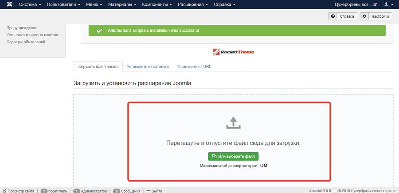Select the Загрузить файл пакета tab
Viewport: 399px width, 193px height.
98,67
